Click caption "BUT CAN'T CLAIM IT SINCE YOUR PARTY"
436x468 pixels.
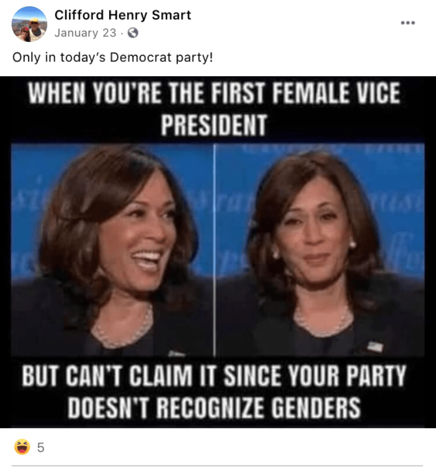(214, 375)
